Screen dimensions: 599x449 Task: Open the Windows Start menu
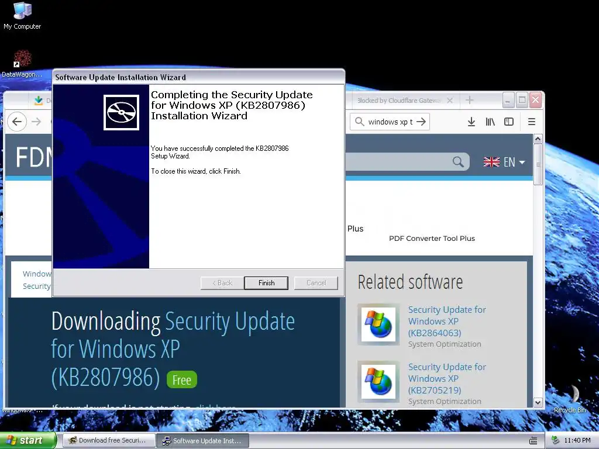pyautogui.click(x=28, y=440)
